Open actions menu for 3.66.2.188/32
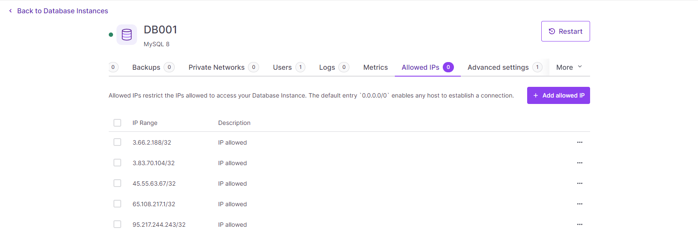 (579, 142)
